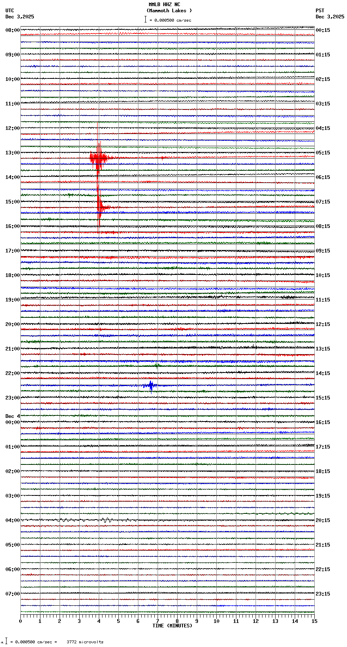Click the 06:00 UTC time label
Image resolution: width=347 pixels, height=647 pixels.
pyautogui.click(x=12, y=569)
